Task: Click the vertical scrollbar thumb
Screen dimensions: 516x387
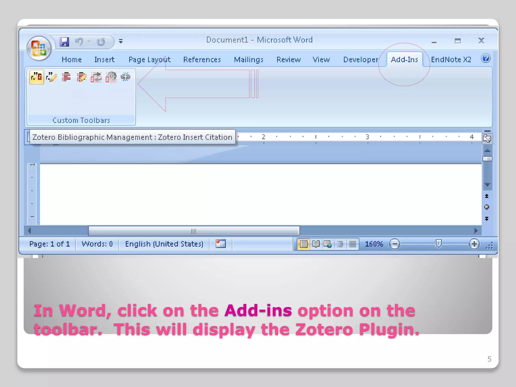Action: point(487,159)
